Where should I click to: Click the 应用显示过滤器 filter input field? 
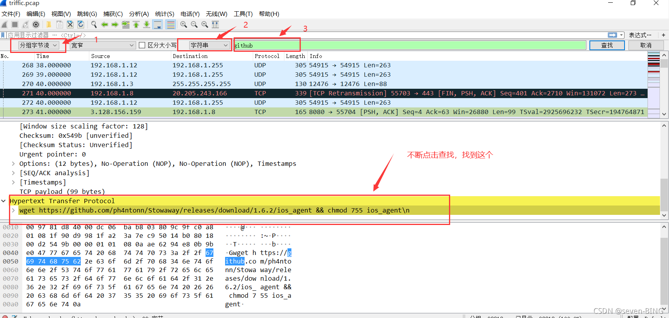click(306, 35)
